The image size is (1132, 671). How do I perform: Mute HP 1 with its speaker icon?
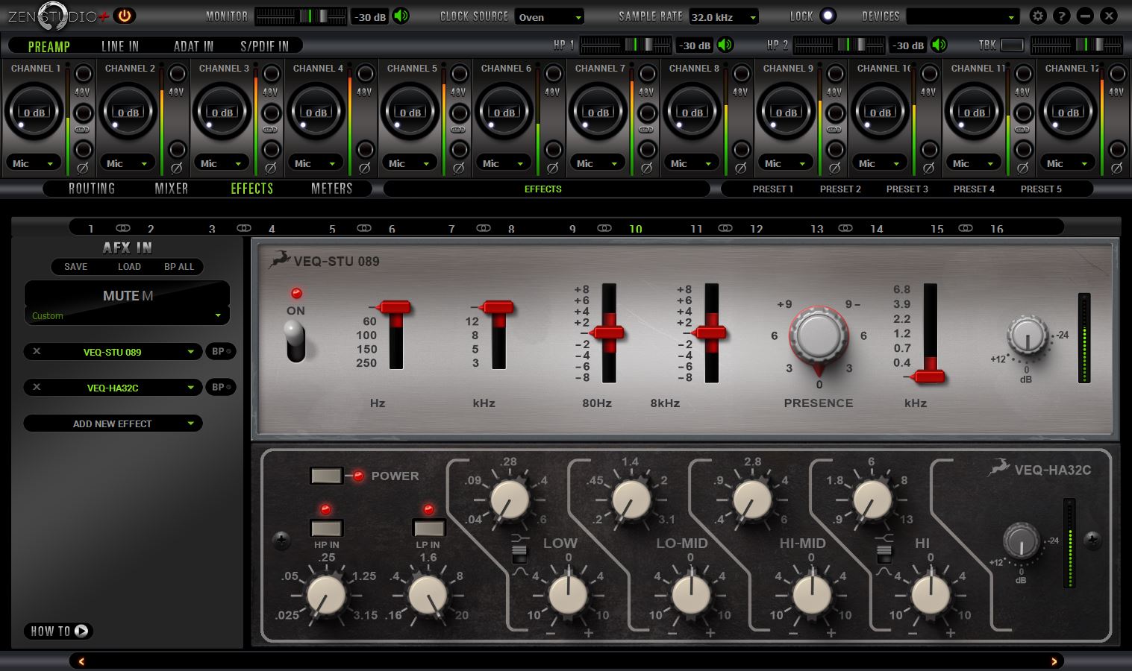[725, 45]
